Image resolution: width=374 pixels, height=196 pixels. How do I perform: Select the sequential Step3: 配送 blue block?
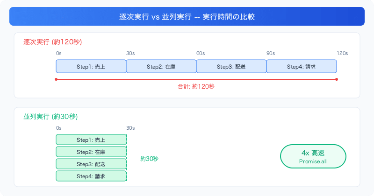231,66
